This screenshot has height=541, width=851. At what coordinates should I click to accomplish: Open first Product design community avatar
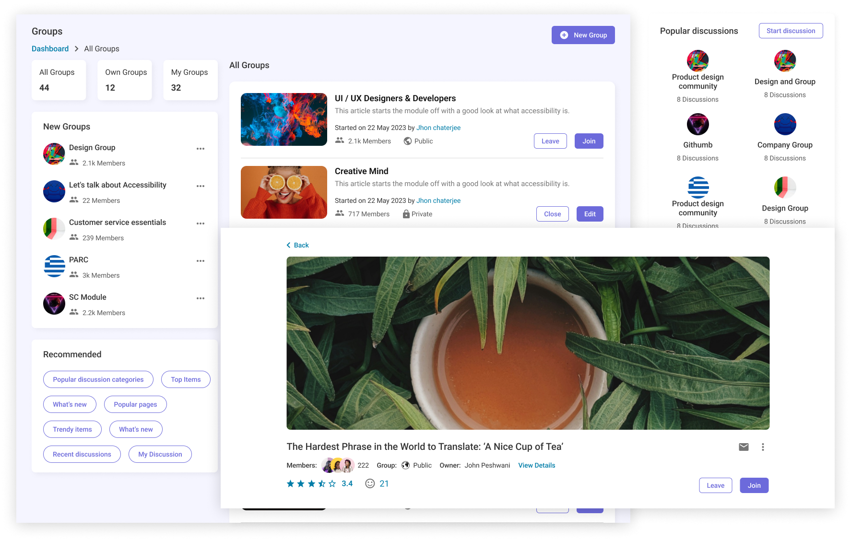tap(698, 61)
